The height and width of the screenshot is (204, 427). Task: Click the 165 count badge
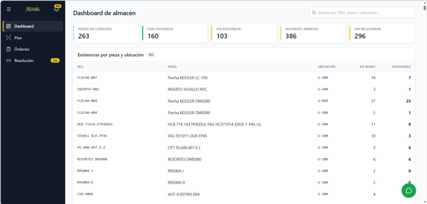click(151, 55)
